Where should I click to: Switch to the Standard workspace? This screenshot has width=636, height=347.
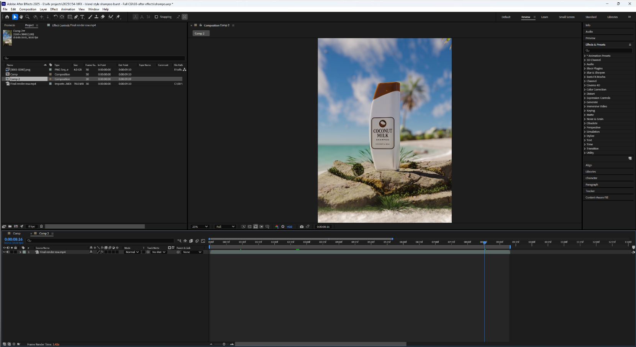click(591, 17)
